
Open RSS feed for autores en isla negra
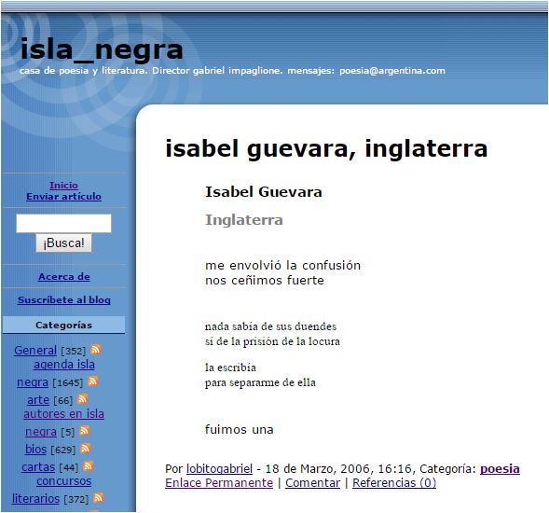85,431
